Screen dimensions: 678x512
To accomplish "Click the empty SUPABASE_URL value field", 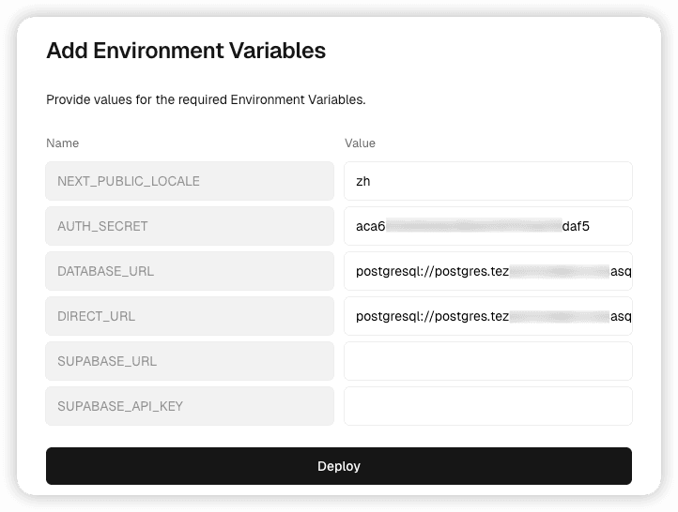I will 487,361.
